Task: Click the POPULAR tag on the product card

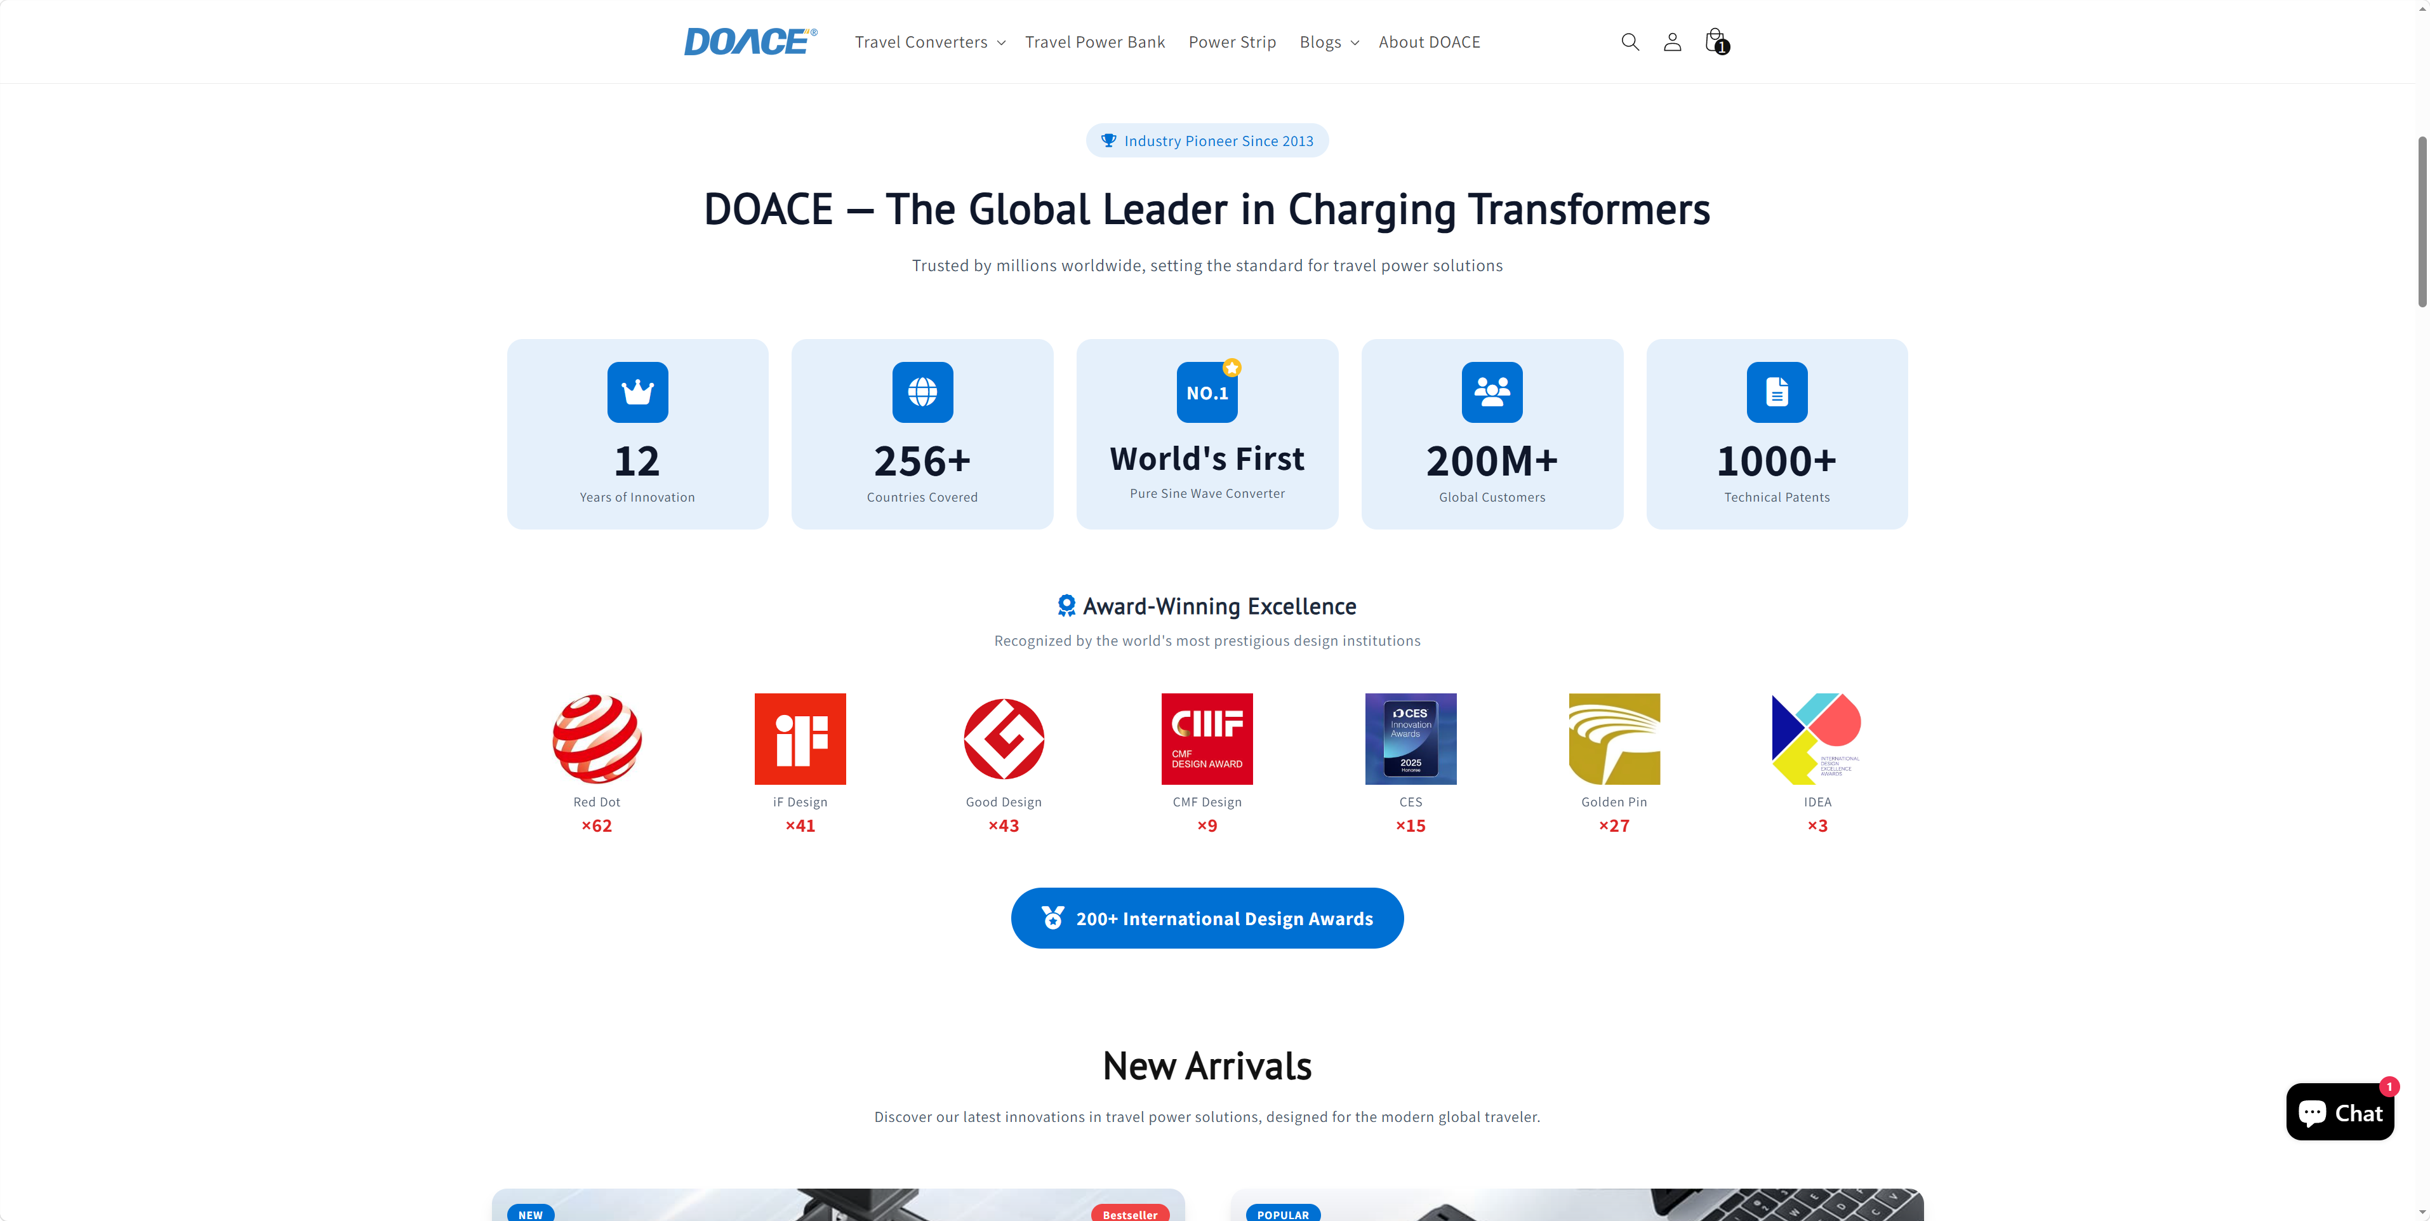Action: (x=1283, y=1213)
